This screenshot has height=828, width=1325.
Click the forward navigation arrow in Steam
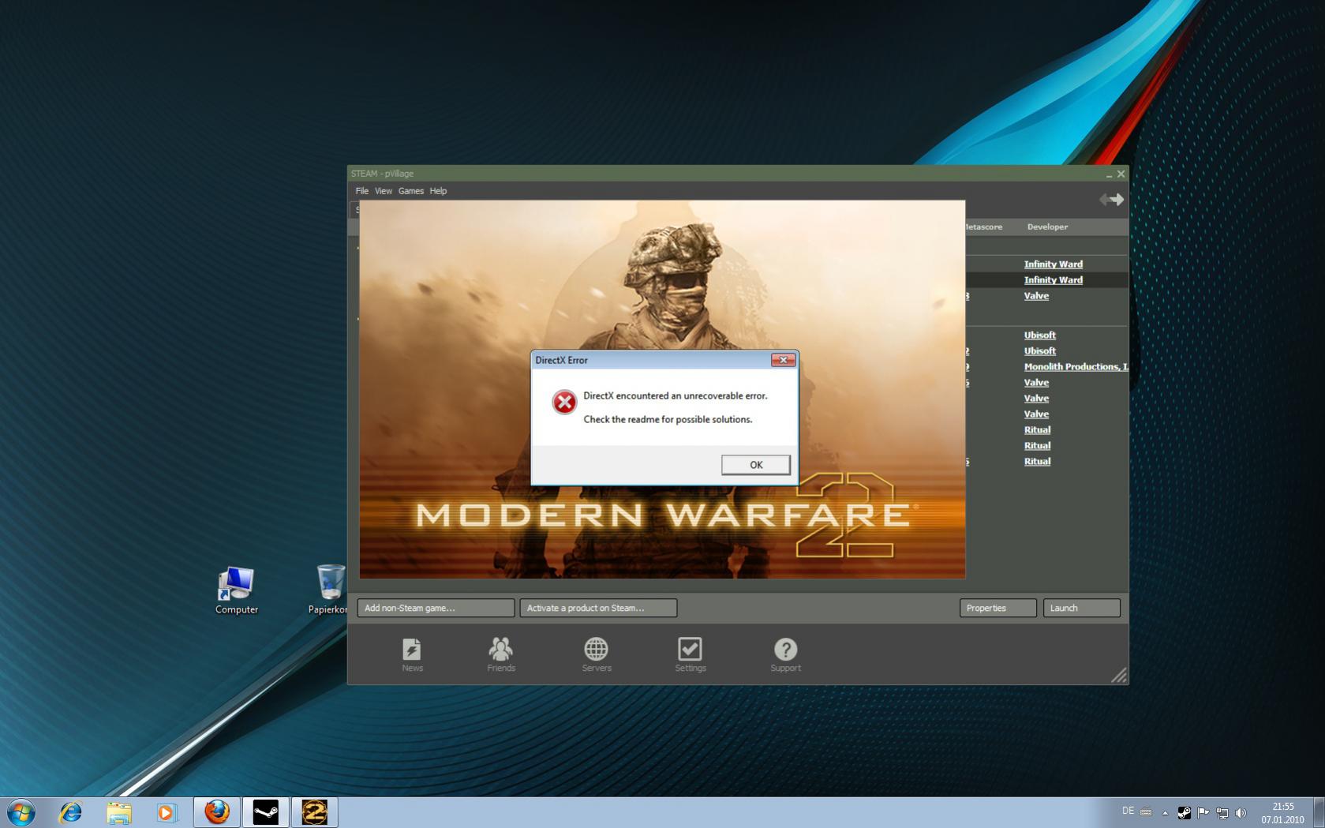(x=1117, y=200)
